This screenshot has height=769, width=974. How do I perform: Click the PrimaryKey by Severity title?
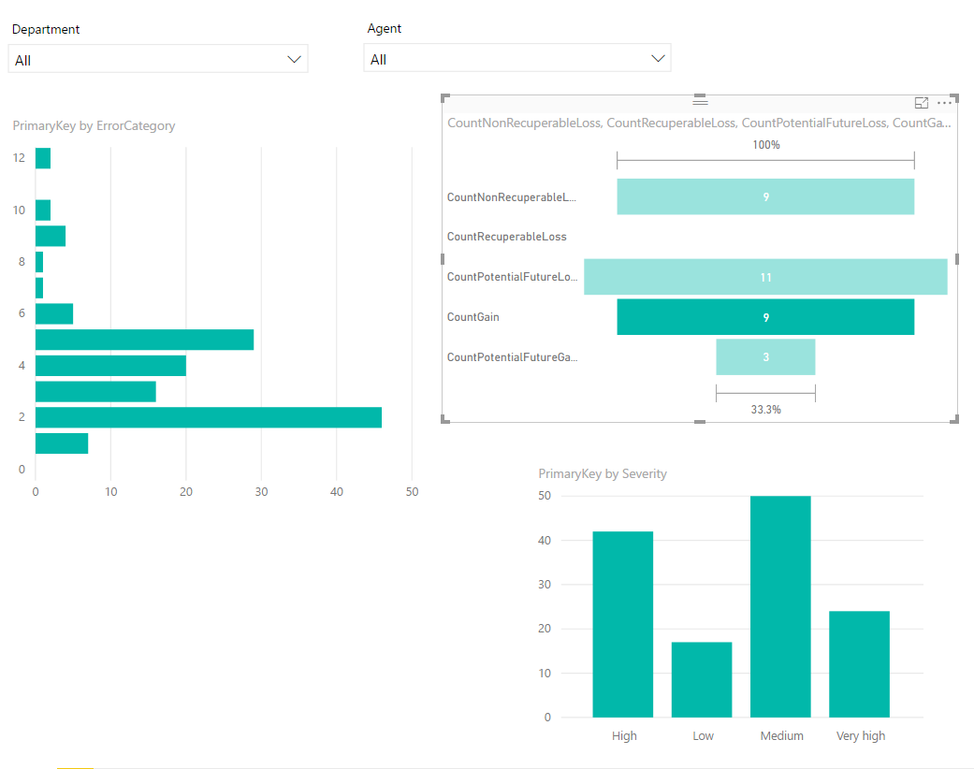coord(603,474)
